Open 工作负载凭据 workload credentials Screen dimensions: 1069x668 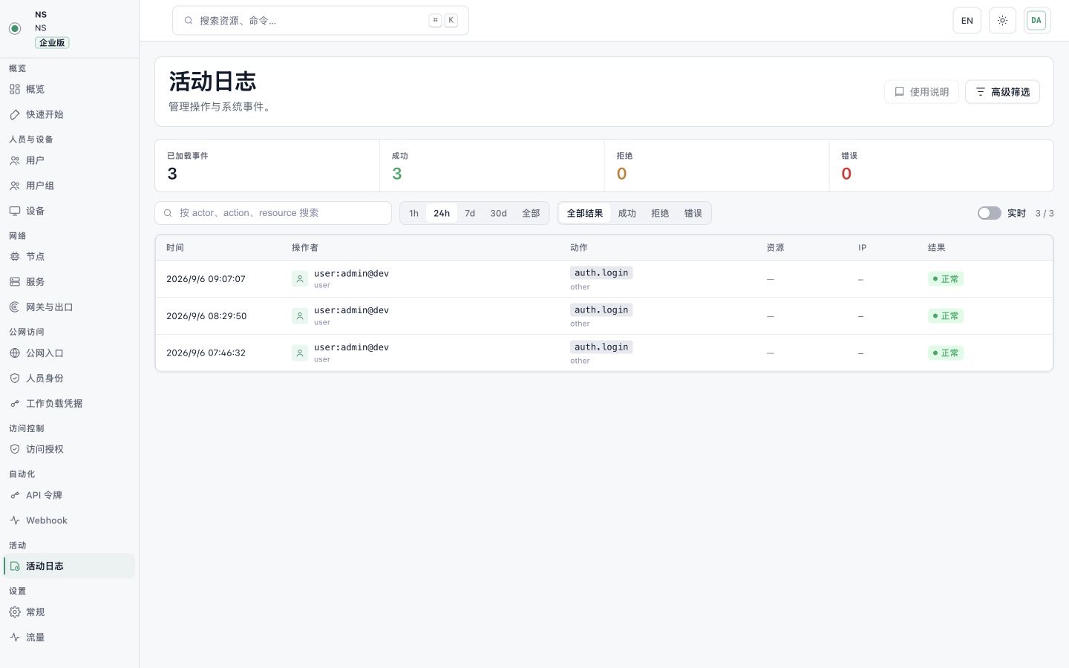tap(69, 403)
